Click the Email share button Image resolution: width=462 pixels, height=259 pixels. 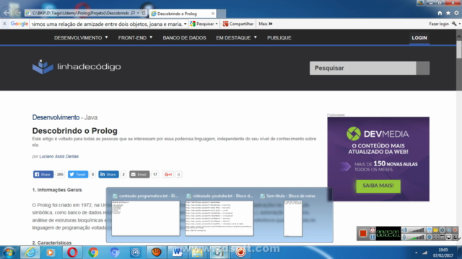(139, 174)
